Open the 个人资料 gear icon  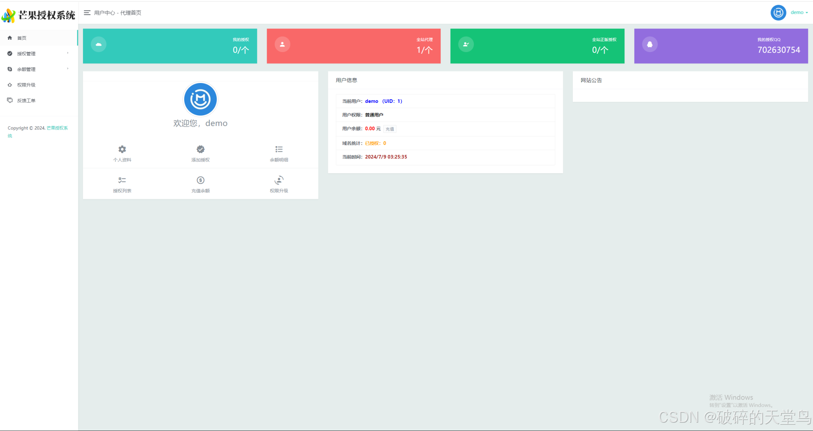tap(122, 149)
